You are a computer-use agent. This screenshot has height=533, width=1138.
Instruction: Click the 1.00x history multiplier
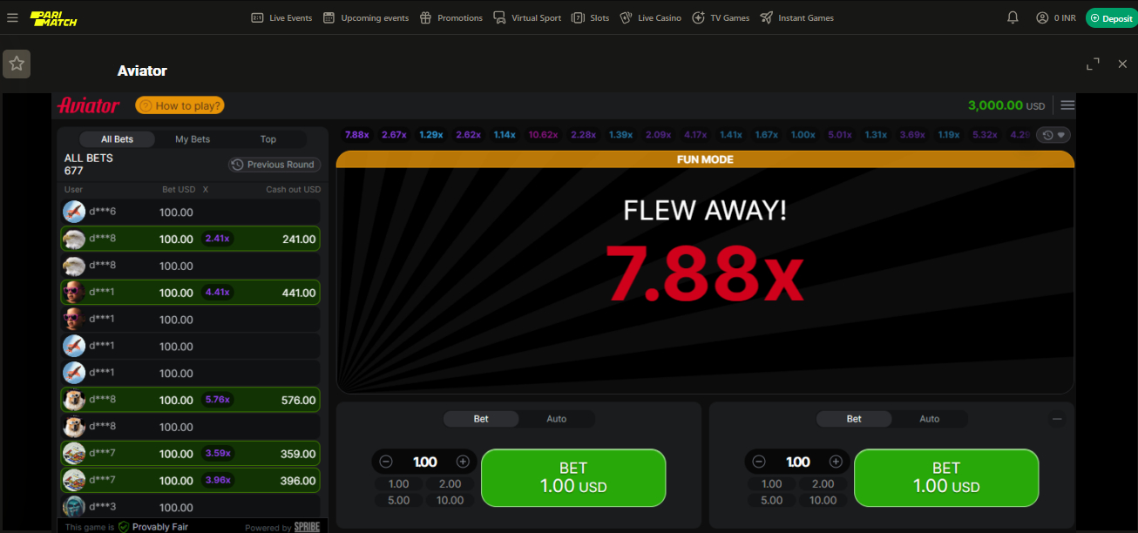[803, 135]
